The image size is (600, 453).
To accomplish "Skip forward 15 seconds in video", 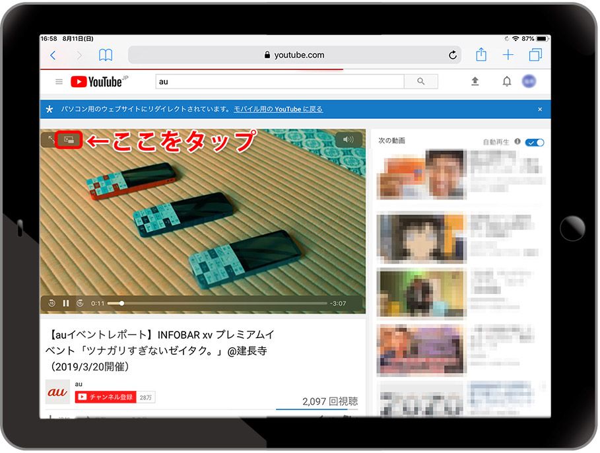I will coord(80,303).
